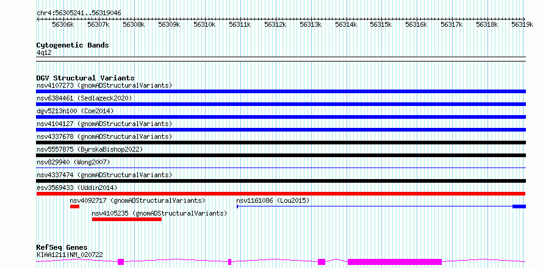Click the RefSeq Genes track title
This screenshot has width=543, height=268.
click(62, 248)
